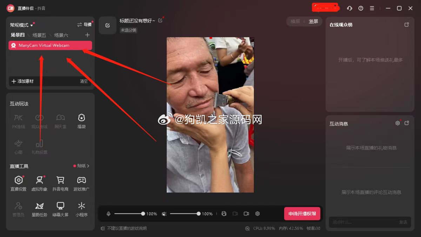Click the 帧率 frame rate readout
Screen dimensions: 421x237
pyautogui.click(x=313, y=228)
